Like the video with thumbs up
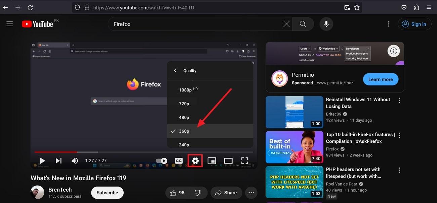Viewport: 437px width, 203px height. tap(177, 193)
